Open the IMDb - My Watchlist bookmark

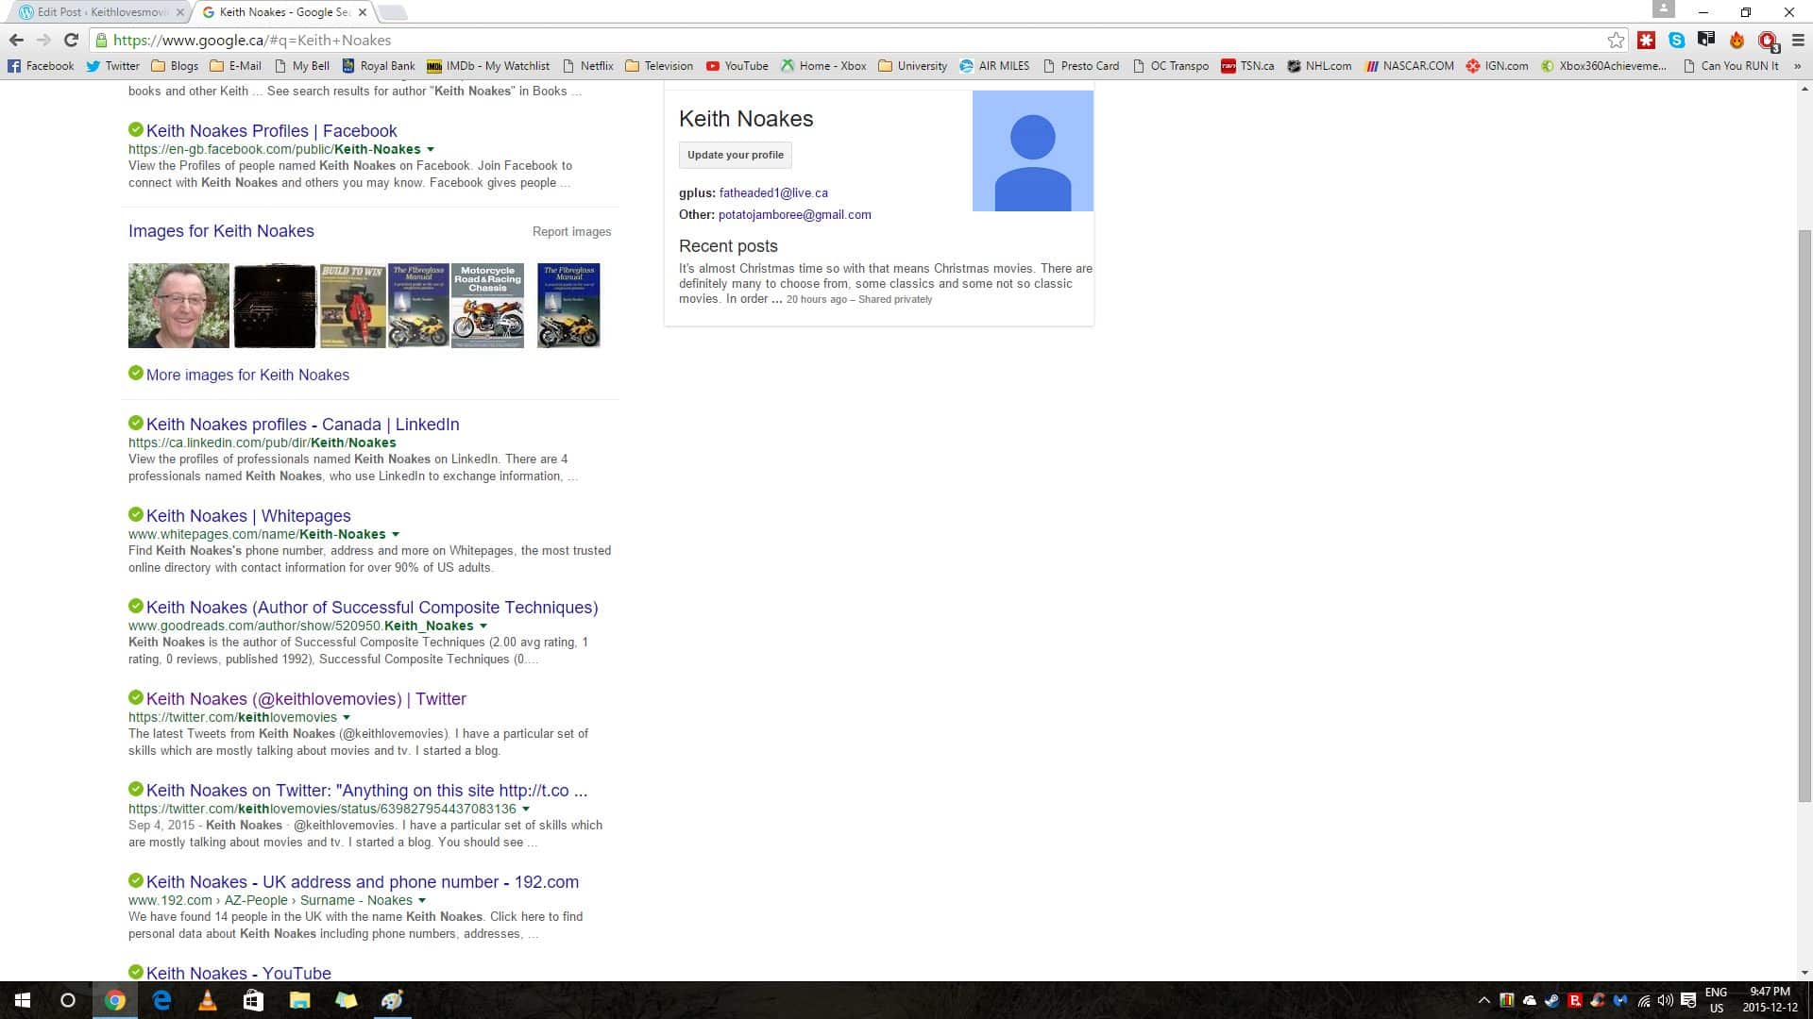click(x=490, y=66)
